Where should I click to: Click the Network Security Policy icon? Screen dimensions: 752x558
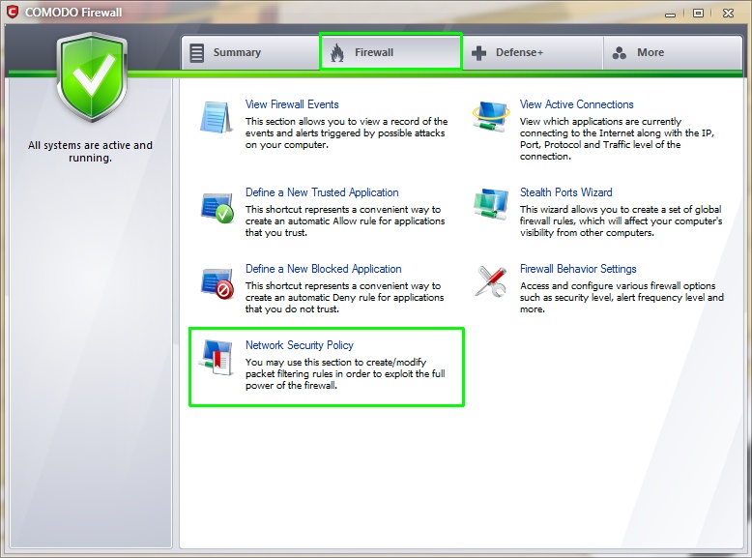(217, 358)
